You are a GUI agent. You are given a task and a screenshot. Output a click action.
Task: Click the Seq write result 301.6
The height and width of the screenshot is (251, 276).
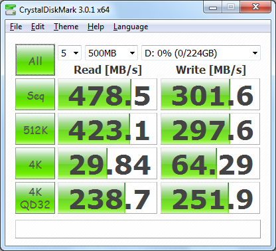tap(210, 94)
